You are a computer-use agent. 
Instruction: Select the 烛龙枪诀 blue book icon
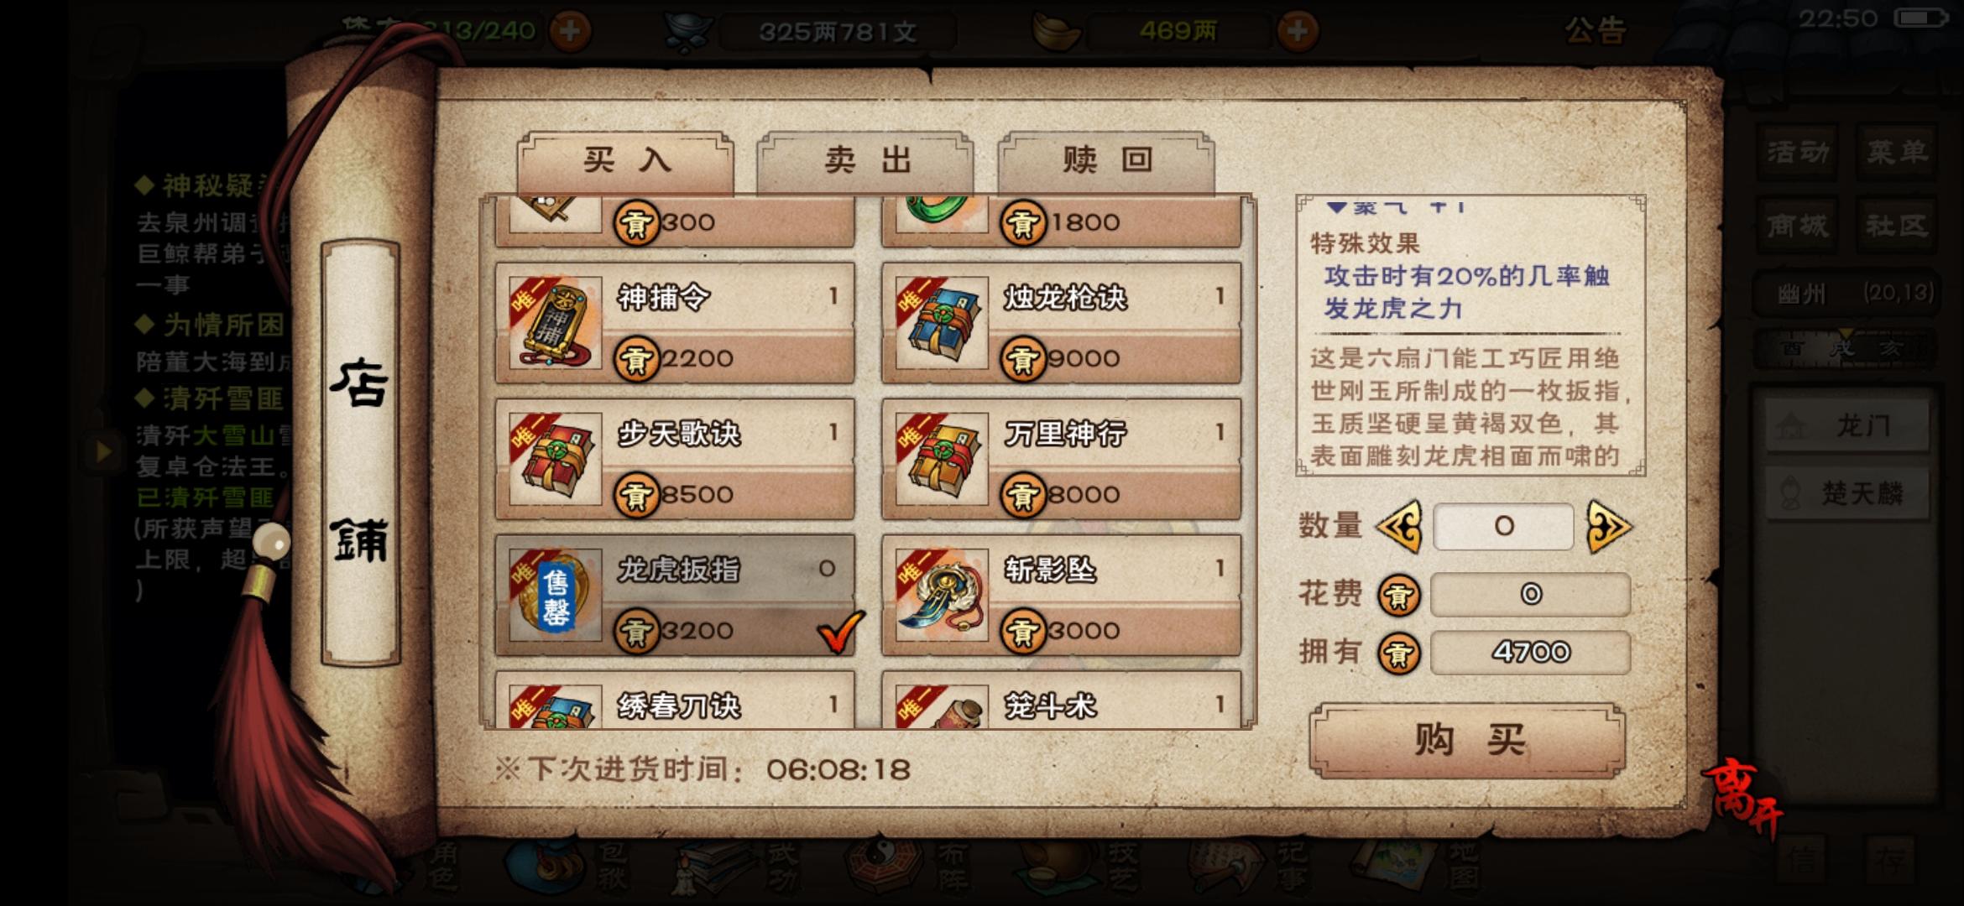tap(942, 323)
